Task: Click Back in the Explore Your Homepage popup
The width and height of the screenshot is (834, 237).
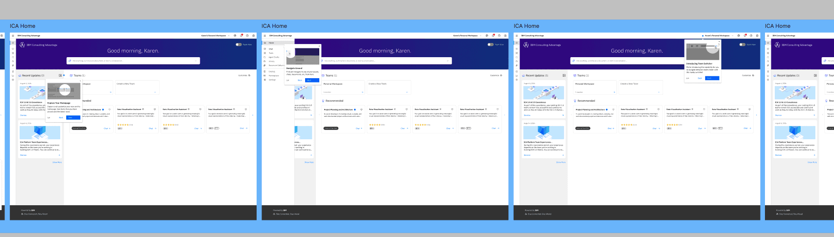Action: (x=61, y=117)
